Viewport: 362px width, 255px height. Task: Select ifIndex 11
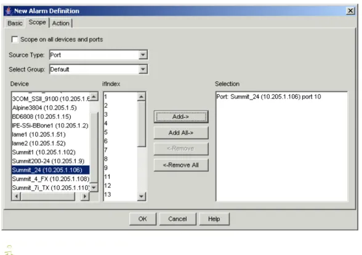coord(120,177)
